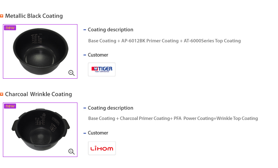Click Coating description label under Metallic Black
Image resolution: width=278 pixels, height=168 pixels.
pyautogui.click(x=110, y=30)
